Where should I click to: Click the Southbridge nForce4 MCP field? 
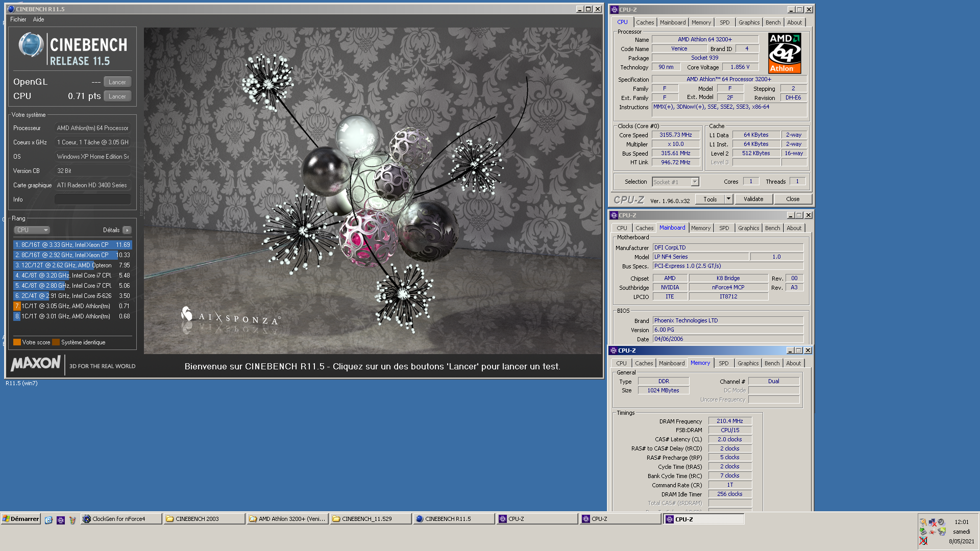[728, 287]
